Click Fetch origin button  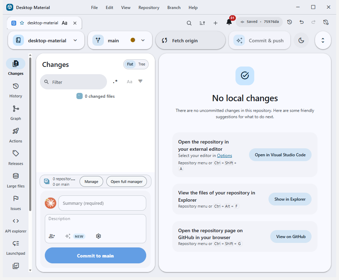pos(190,40)
